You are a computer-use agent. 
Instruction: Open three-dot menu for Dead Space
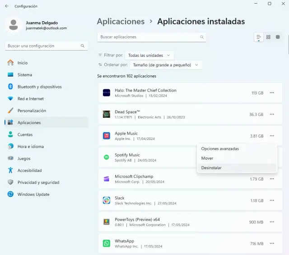click(272, 115)
